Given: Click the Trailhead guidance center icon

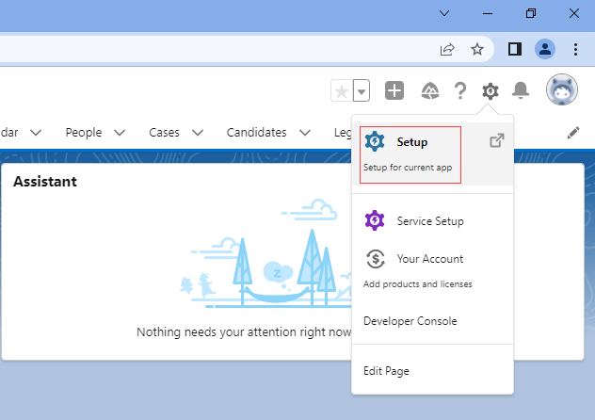Looking at the screenshot, I should (x=429, y=90).
